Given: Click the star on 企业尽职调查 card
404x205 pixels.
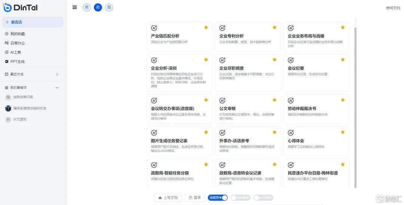Looking at the screenshot, I should point(275,59).
